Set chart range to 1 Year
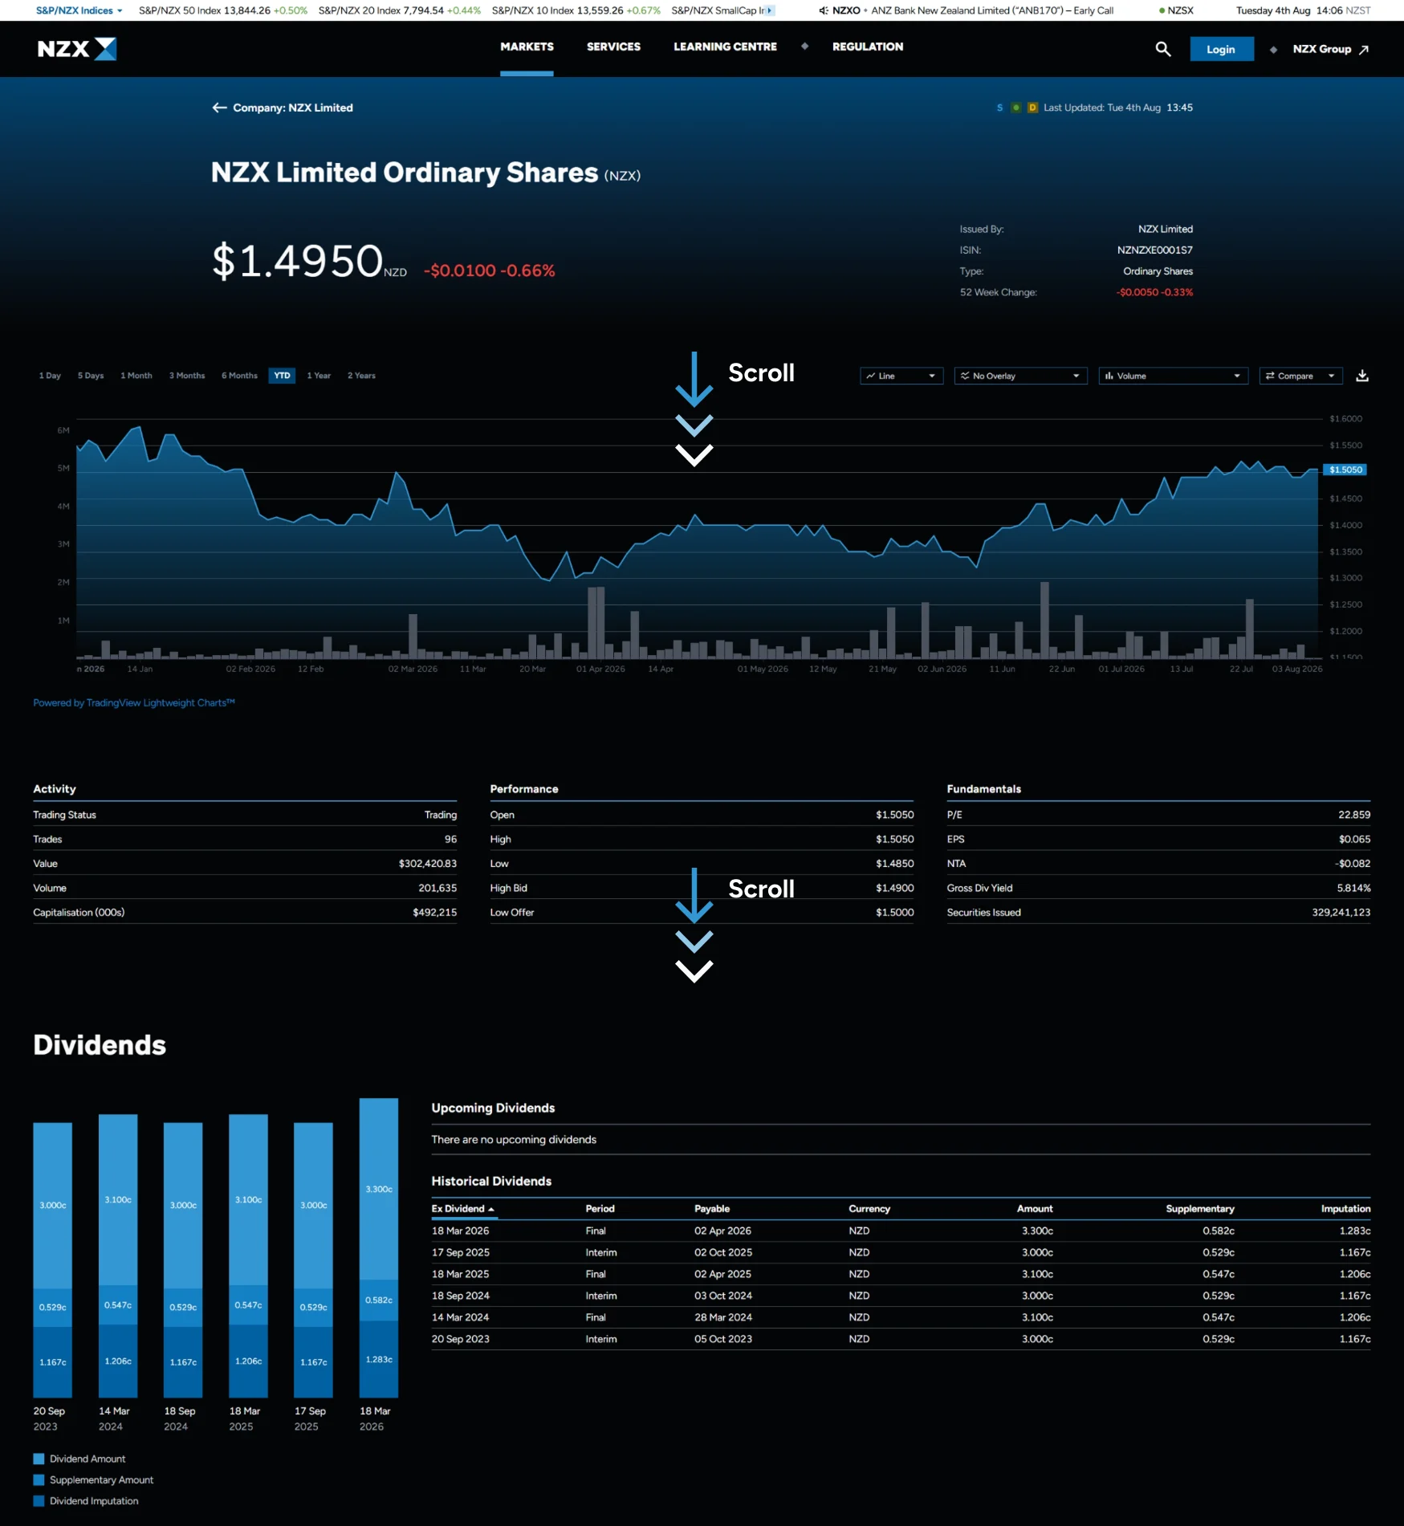The width and height of the screenshot is (1404, 1526). [319, 376]
